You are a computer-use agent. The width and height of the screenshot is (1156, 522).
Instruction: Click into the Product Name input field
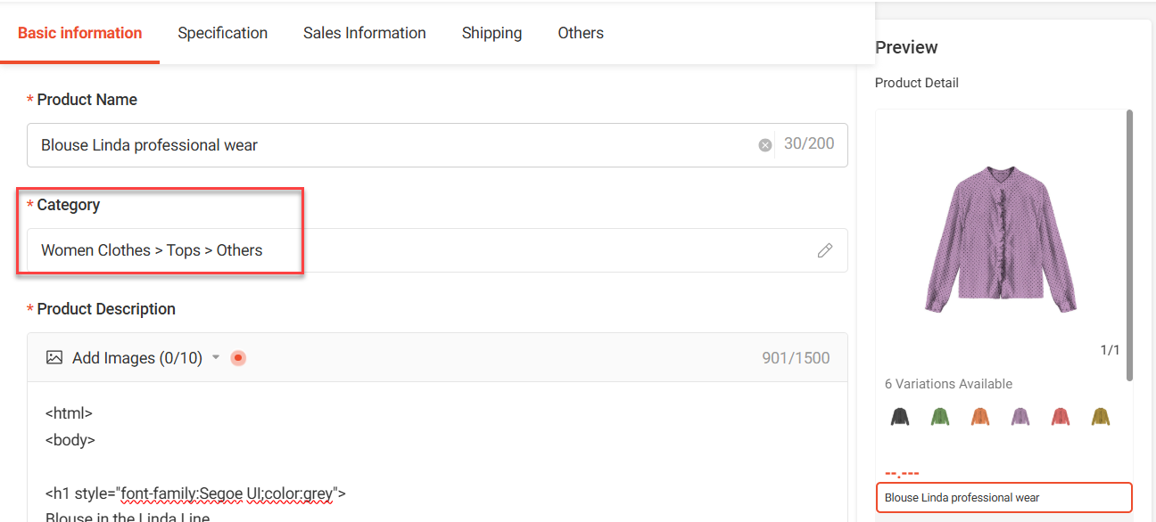tap(392, 145)
